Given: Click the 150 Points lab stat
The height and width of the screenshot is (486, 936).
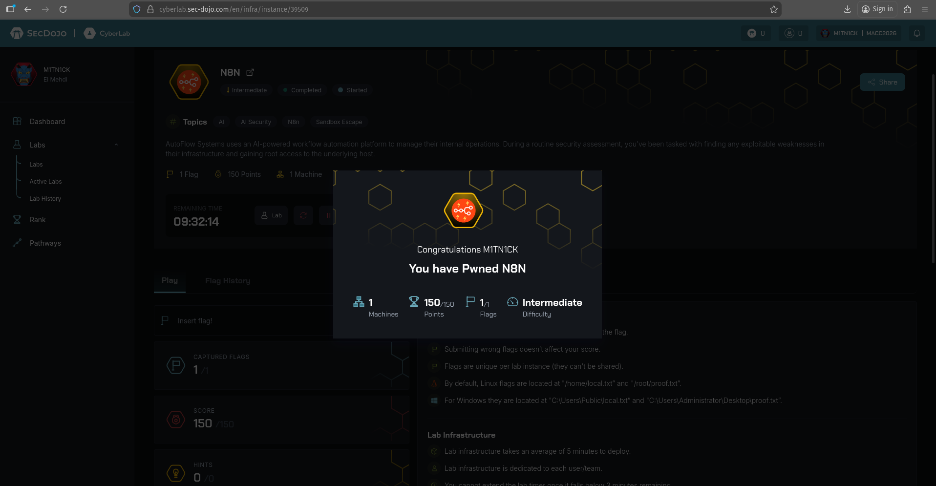Looking at the screenshot, I should pyautogui.click(x=238, y=174).
